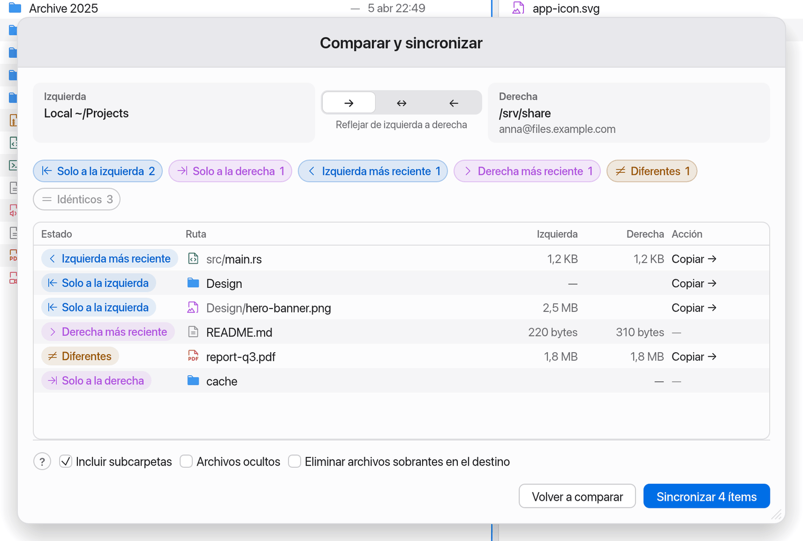803x541 pixels.
Task: Select right-to-left arrow sync direction
Action: click(x=454, y=103)
